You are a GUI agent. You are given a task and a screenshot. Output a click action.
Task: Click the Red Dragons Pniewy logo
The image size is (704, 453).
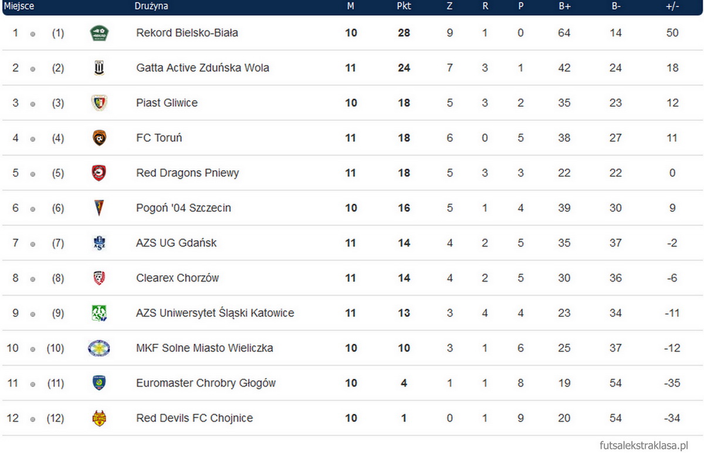pos(98,173)
